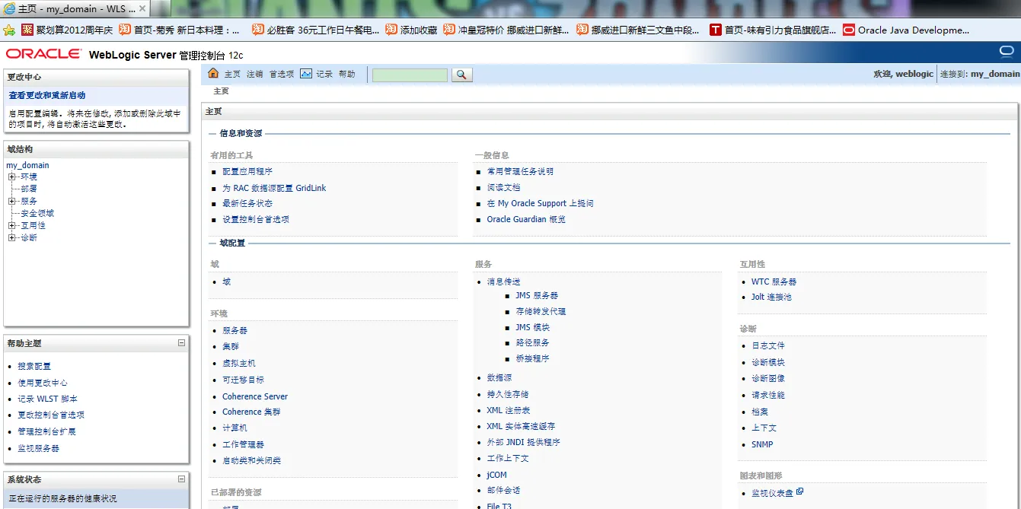Click the Oracle ring icon in header
Image resolution: width=1021 pixels, height=509 pixels.
point(1007,52)
